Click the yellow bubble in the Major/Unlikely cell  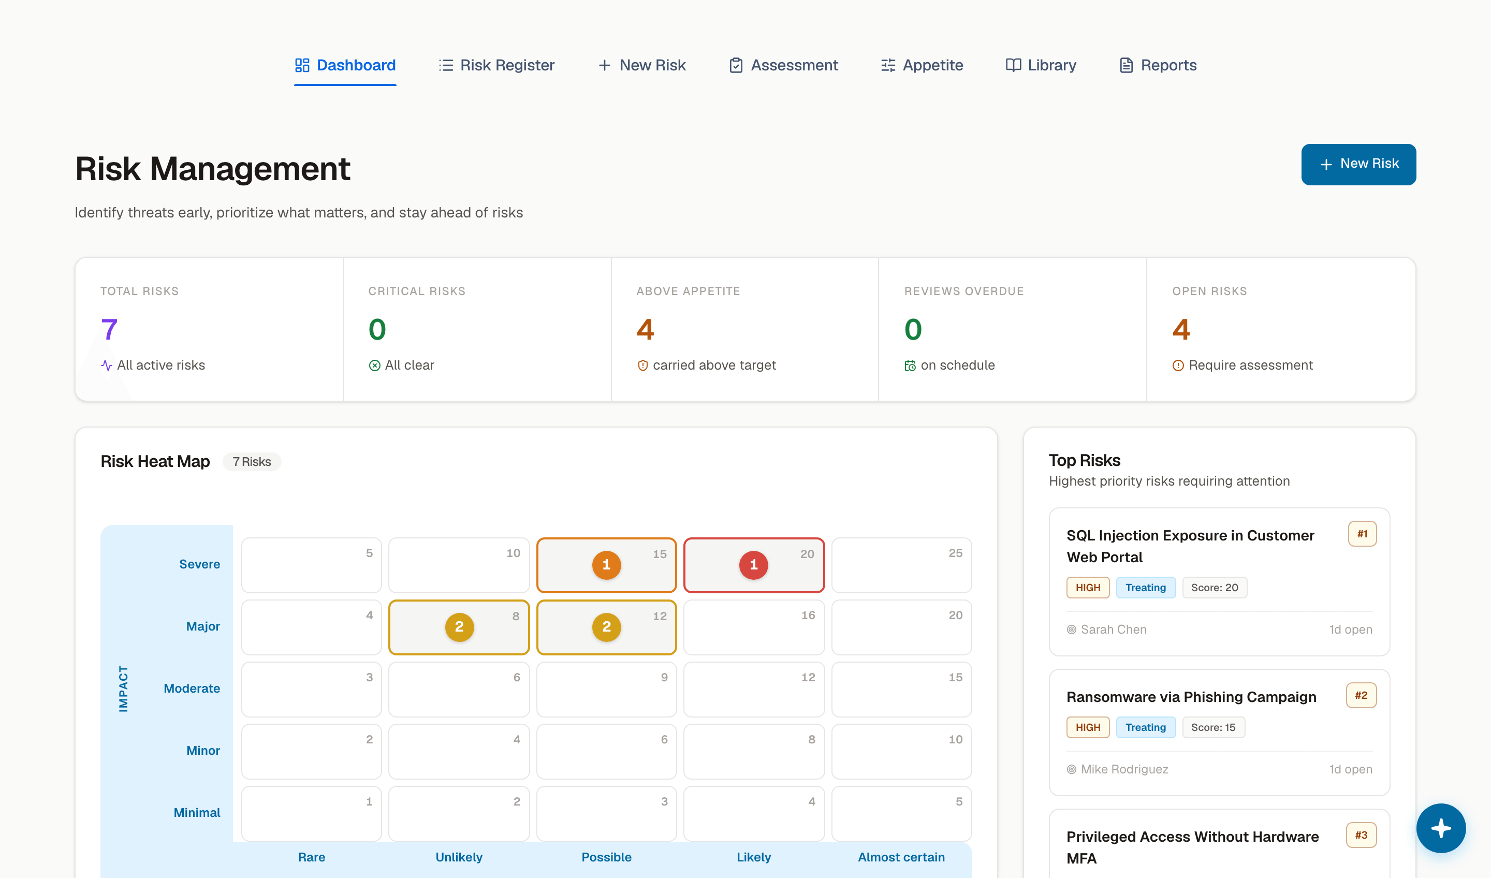pyautogui.click(x=459, y=626)
